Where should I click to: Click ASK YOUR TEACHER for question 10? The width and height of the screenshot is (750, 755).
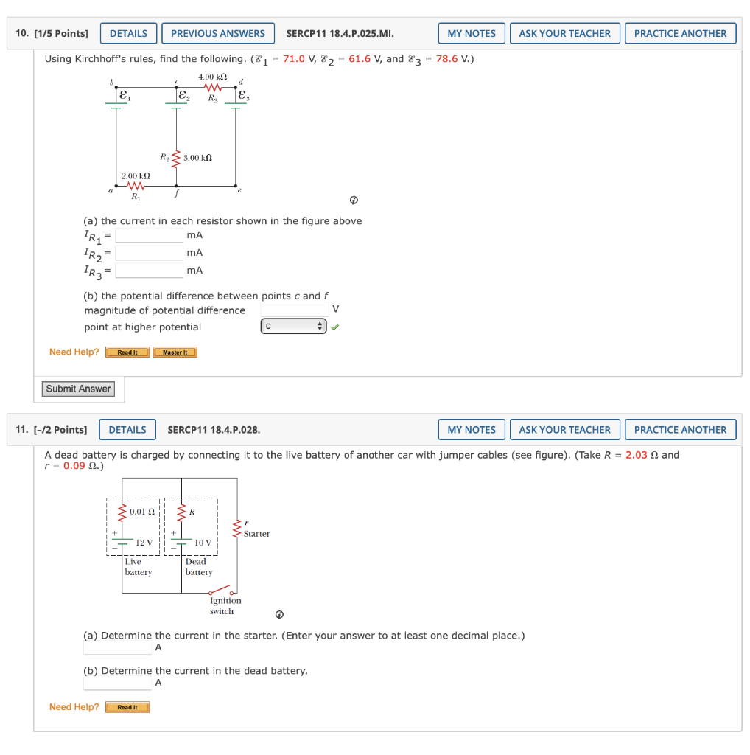click(564, 32)
